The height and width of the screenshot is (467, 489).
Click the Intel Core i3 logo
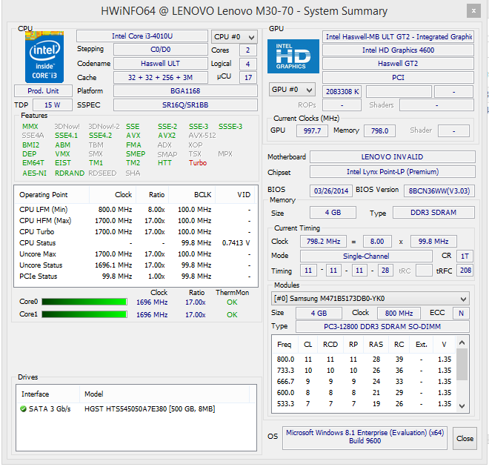pos(44,57)
